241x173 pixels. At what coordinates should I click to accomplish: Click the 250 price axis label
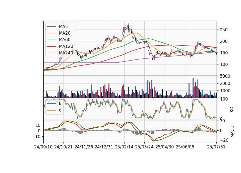[224, 30]
